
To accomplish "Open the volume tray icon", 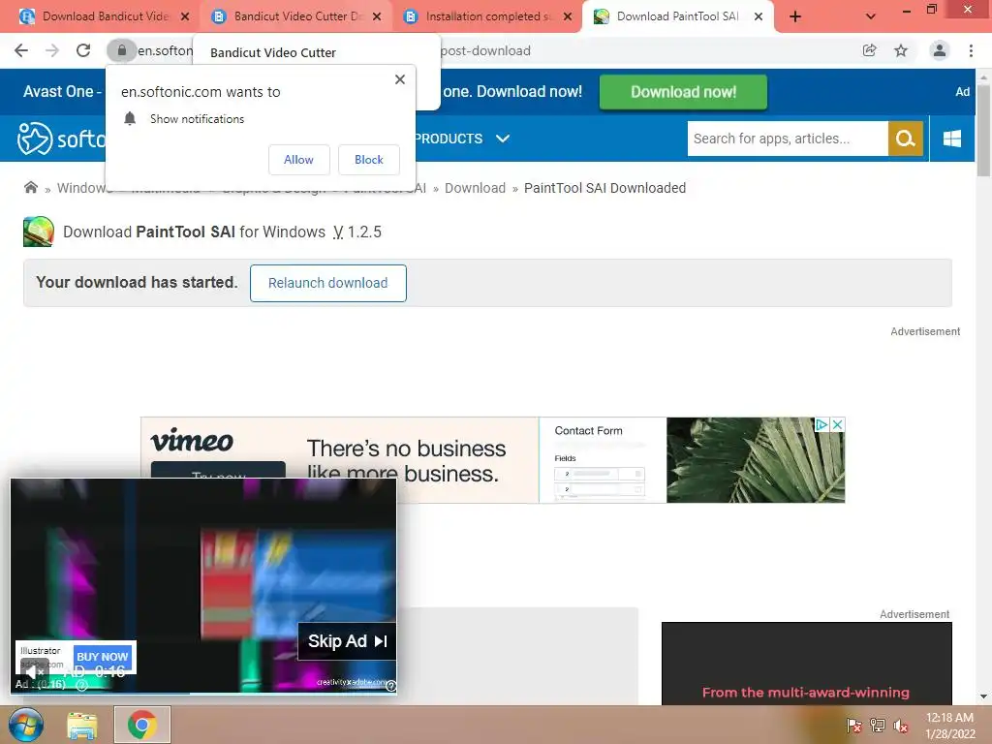I will (901, 726).
